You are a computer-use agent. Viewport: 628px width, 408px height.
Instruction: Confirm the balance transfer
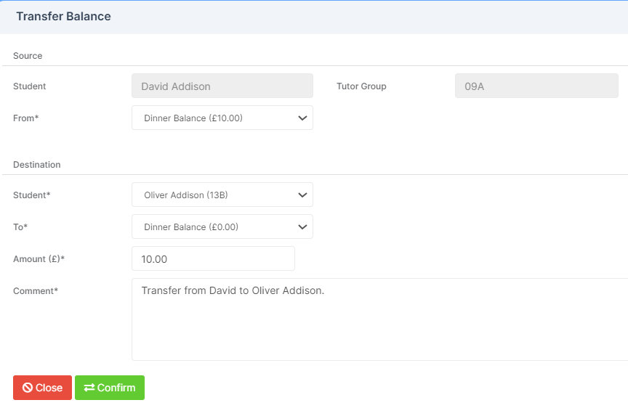click(110, 388)
